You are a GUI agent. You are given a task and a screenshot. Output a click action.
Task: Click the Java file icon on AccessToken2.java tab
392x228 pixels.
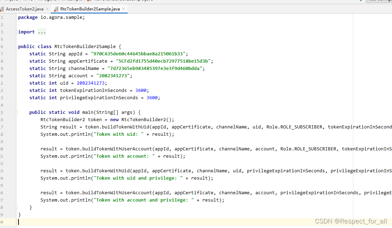[3, 9]
